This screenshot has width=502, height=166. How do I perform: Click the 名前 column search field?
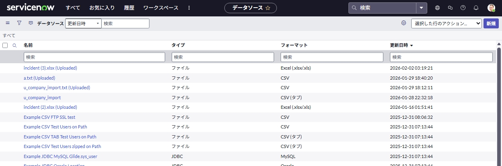(x=94, y=57)
